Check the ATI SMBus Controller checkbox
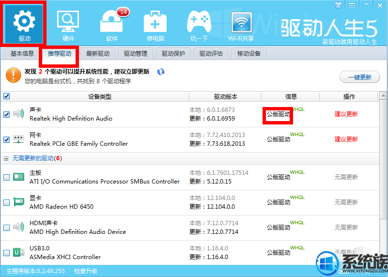 click(7, 177)
